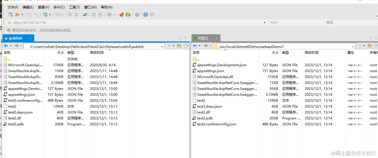The height and width of the screenshot is (158, 378).
Task: Click the blue Help question mark icon
Action: [x=146, y=15]
